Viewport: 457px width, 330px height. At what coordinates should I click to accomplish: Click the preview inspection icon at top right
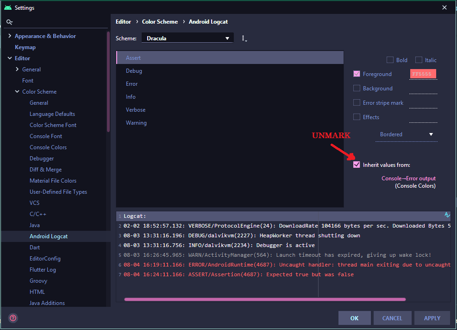tap(447, 215)
